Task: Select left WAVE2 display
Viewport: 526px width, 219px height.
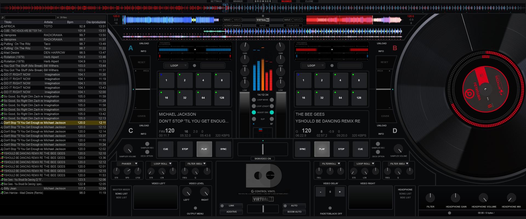Action: coord(238,20)
